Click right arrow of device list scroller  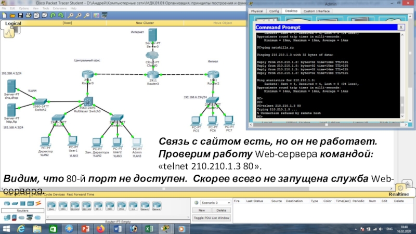pos(188,217)
